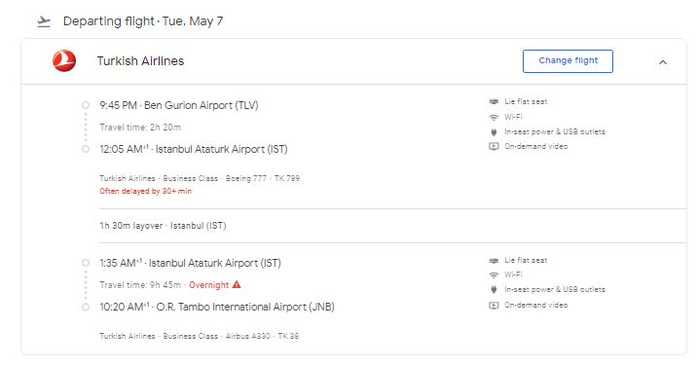Click second segment On-demand video icon
The width and height of the screenshot is (698, 366).
click(x=494, y=305)
